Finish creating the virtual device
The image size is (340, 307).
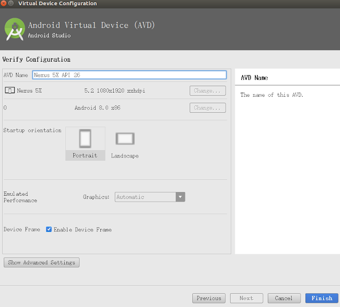tap(322, 298)
